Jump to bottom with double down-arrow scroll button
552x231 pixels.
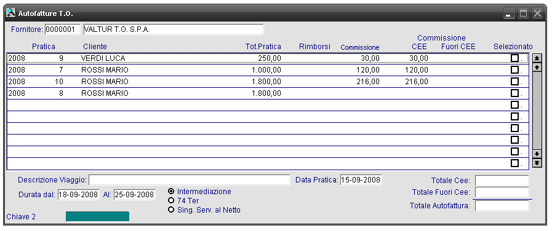point(537,163)
